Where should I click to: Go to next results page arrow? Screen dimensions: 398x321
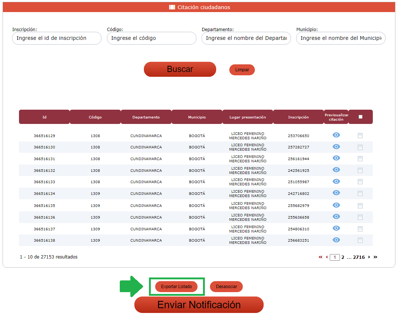tap(369, 257)
